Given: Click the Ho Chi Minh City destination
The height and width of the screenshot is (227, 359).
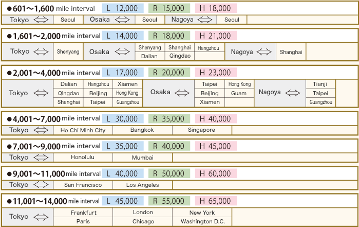Looking at the screenshot, I should click(83, 130).
